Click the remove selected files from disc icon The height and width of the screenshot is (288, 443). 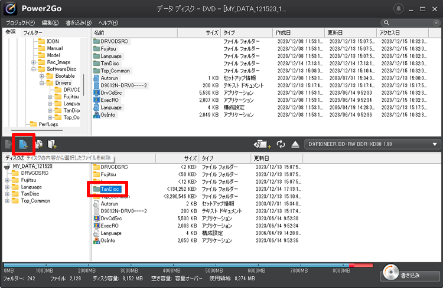point(24,144)
